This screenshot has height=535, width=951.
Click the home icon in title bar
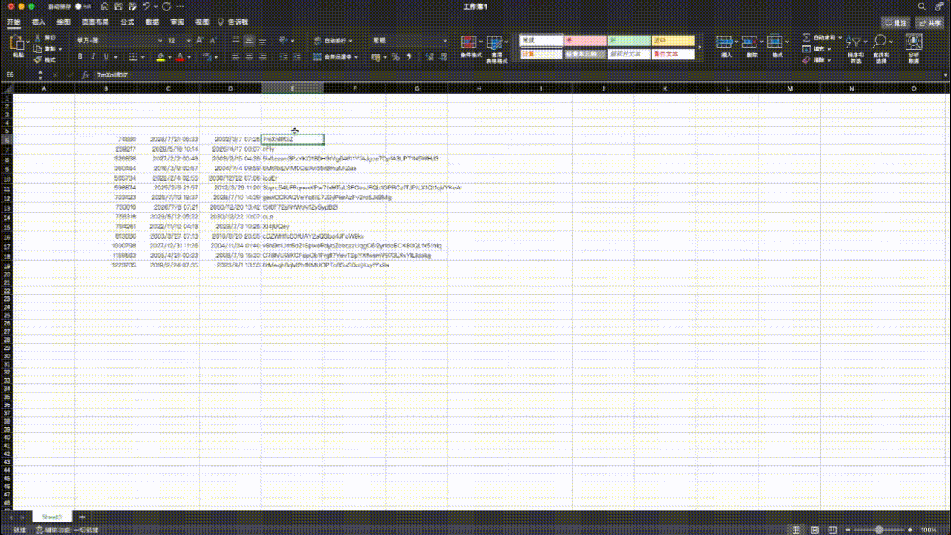105,6
